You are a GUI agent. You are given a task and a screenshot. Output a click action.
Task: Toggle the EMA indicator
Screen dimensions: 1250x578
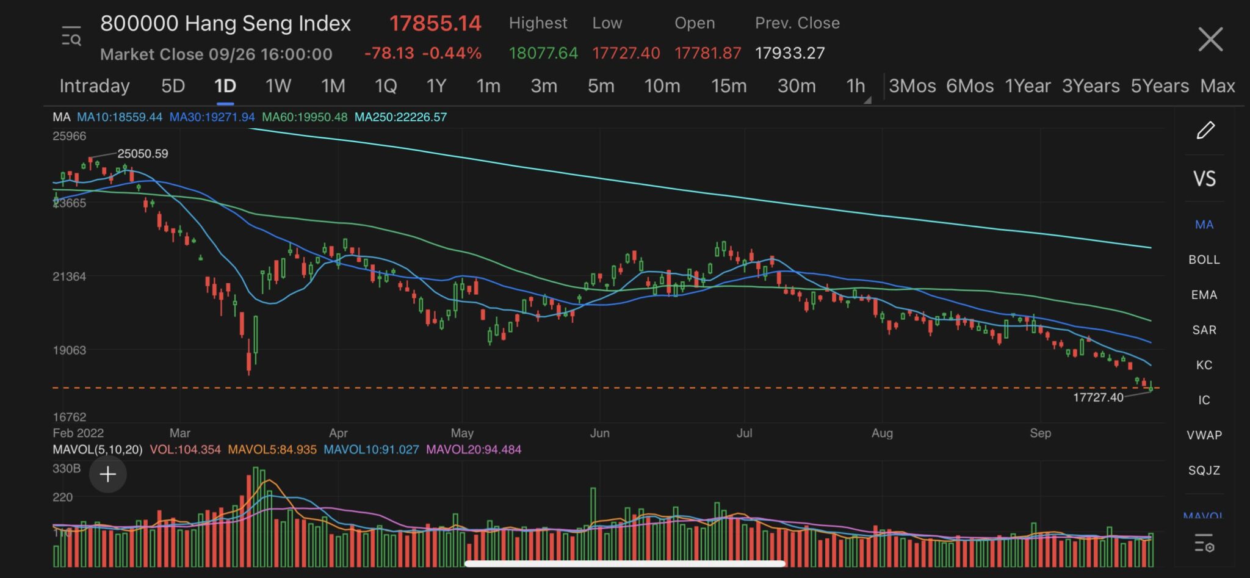(1204, 295)
